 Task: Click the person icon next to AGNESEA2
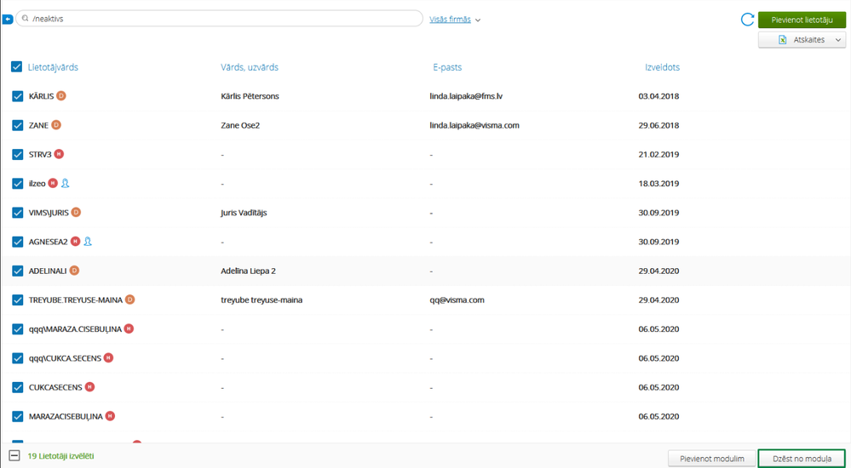[x=88, y=242]
